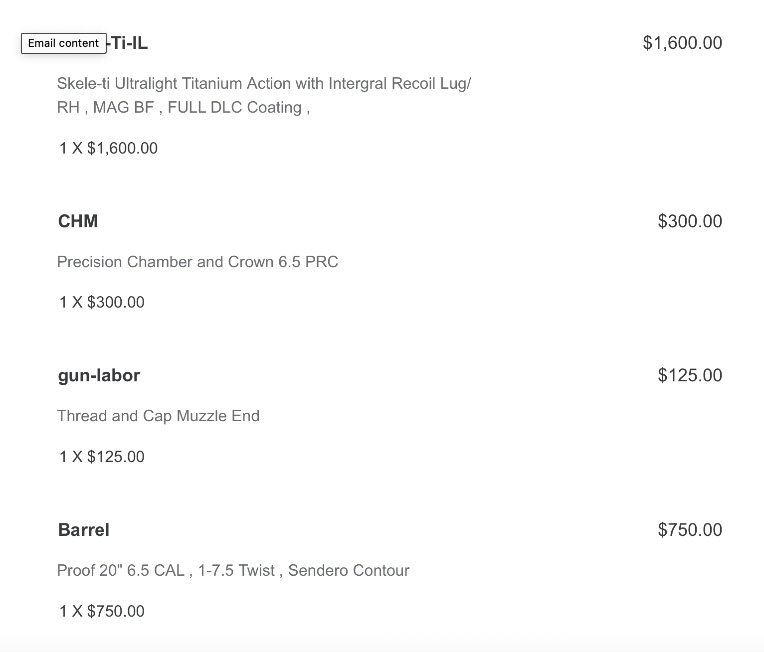Click the 1 X $750.00 quantity line
Image resolution: width=764 pixels, height=652 pixels.
click(x=102, y=611)
